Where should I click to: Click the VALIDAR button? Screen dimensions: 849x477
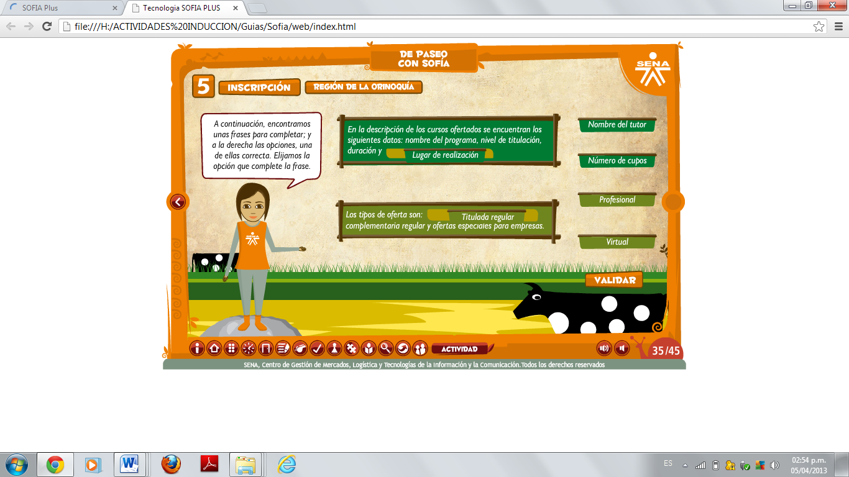(x=614, y=280)
